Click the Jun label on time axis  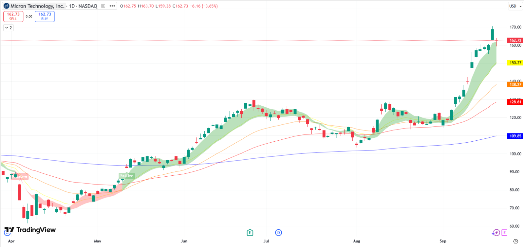(x=184, y=241)
